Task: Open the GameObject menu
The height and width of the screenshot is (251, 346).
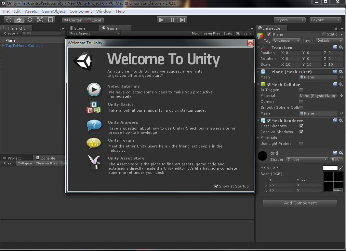Action: tap(53, 11)
